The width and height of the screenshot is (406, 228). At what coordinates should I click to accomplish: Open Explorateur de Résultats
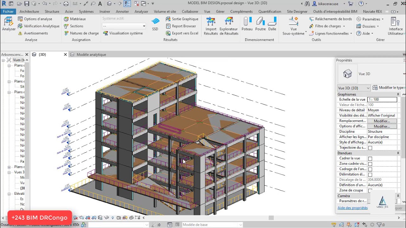(x=229, y=26)
